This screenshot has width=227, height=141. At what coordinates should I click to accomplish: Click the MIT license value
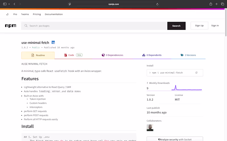coord(177,100)
